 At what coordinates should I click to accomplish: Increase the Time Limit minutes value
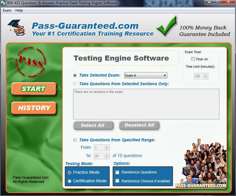(205, 75)
